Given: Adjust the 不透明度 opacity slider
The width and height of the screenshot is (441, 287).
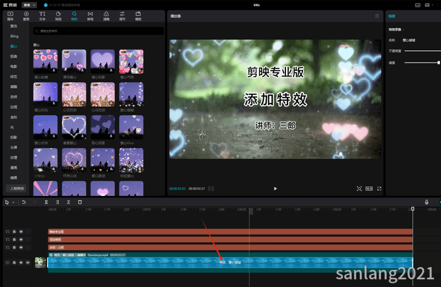Looking at the screenshot, I should pos(423,51).
